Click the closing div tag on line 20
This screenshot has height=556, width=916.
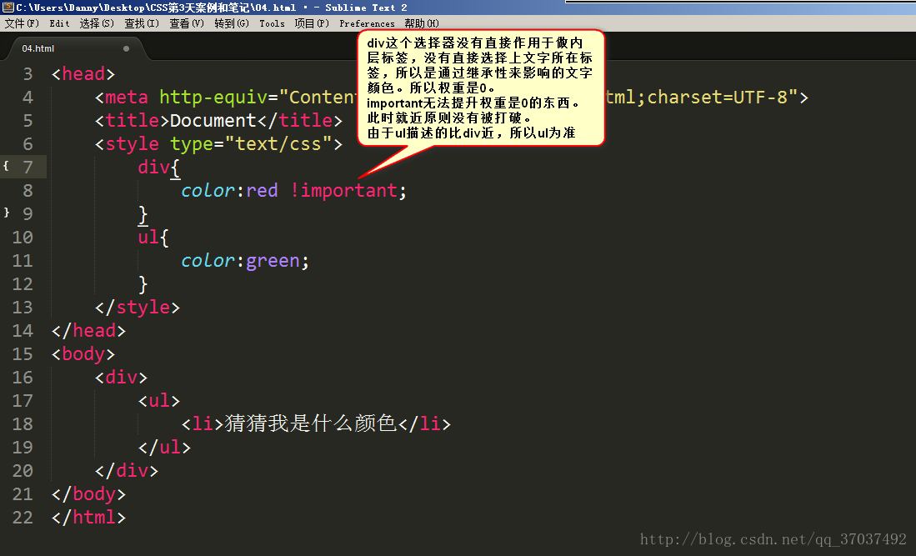tap(127, 471)
